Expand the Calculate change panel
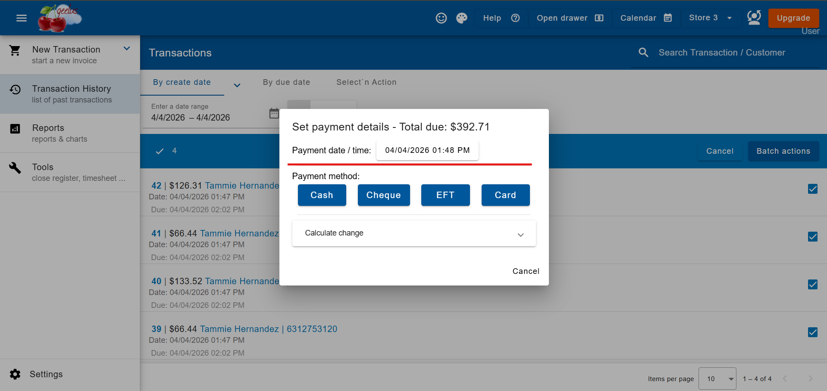This screenshot has height=391, width=827. point(413,233)
